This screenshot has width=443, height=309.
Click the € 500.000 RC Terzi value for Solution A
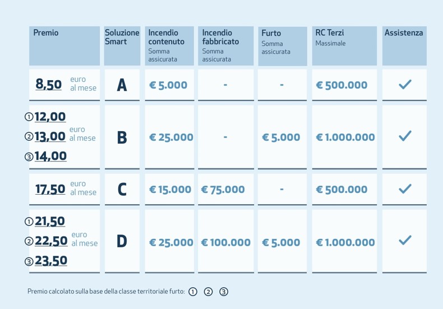pyautogui.click(x=342, y=85)
